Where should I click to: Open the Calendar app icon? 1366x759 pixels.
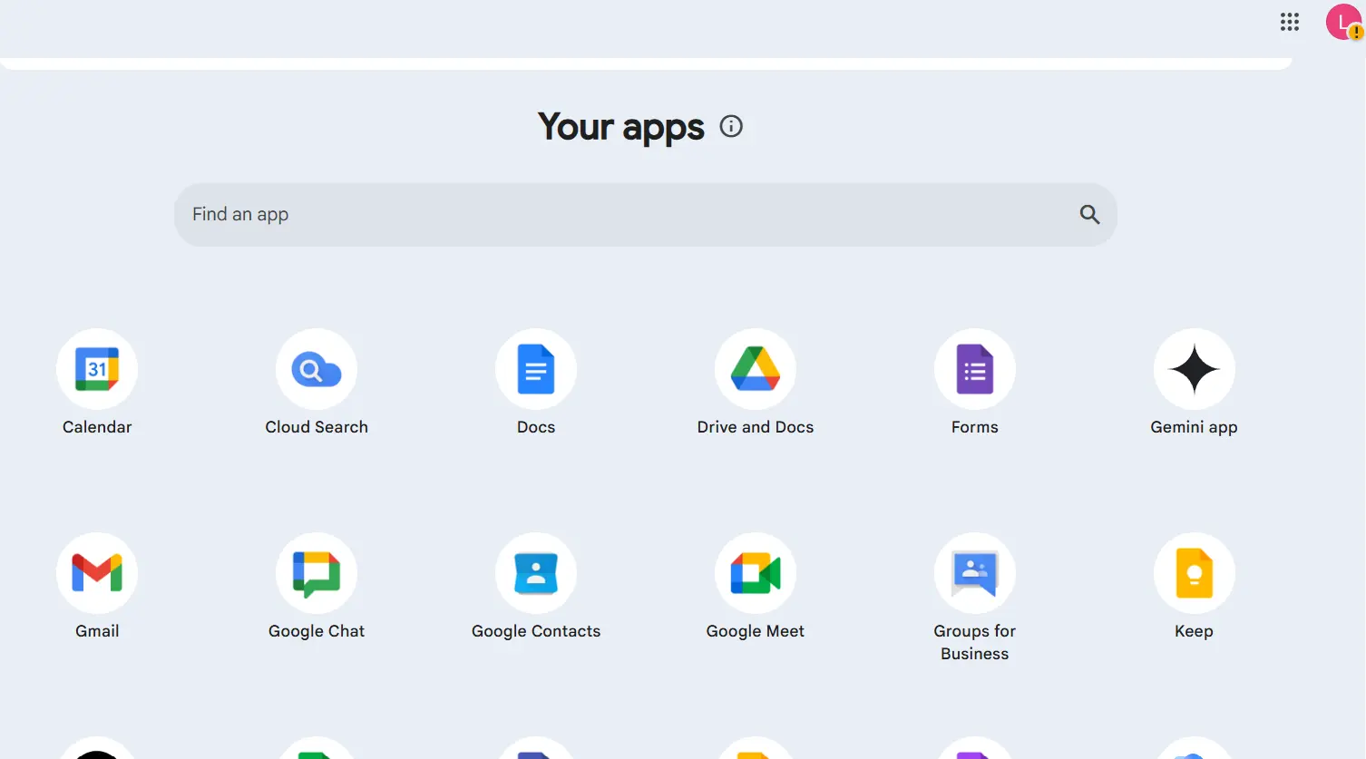pos(97,369)
